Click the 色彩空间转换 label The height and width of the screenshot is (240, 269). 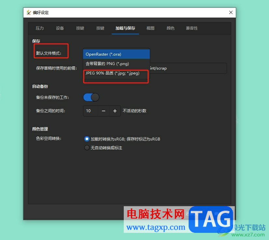pos(49,139)
